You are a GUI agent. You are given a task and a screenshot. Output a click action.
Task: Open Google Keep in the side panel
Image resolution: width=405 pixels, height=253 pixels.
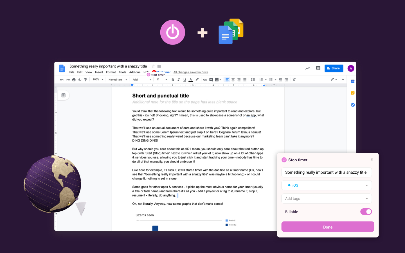[353, 93]
